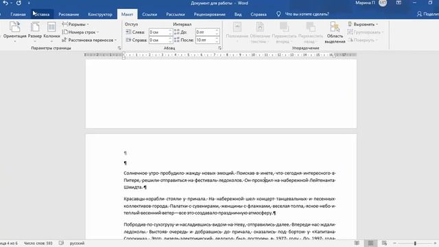Image resolution: width=439 pixels, height=247 pixels.
Task: Click the right indent ruler marker
Action: (335, 56)
